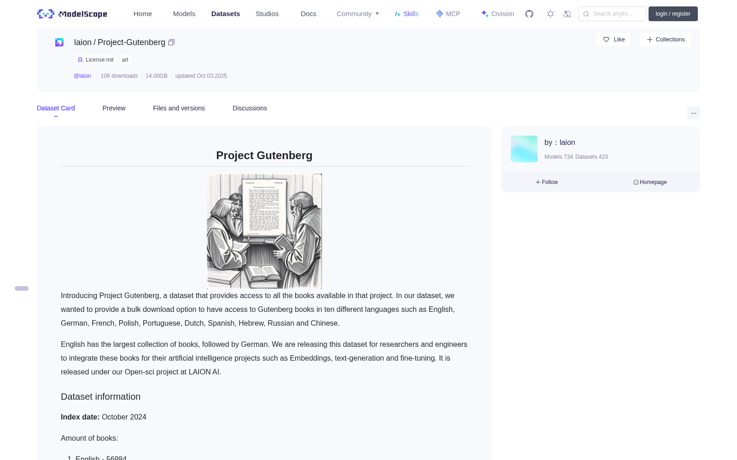Toggle the light/dark theme sun icon
This screenshot has width=737, height=460.
point(550,14)
